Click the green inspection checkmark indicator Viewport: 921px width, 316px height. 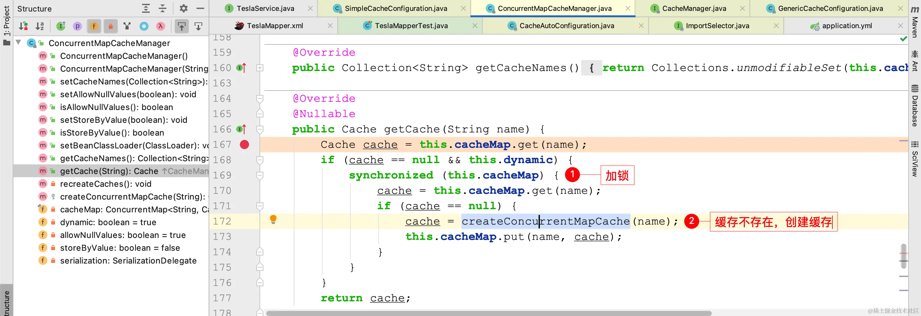coord(903,39)
